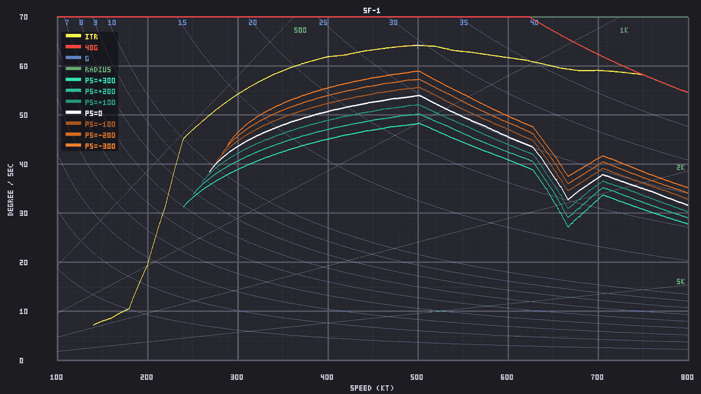Click the degree axis tick '70'
Image resolution: width=701 pixels, height=394 pixels.
pos(23,18)
